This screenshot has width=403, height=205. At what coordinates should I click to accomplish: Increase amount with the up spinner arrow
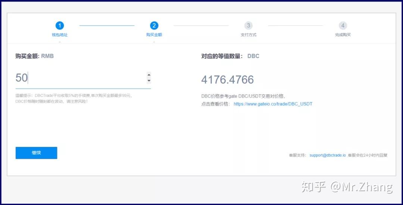[149, 75]
